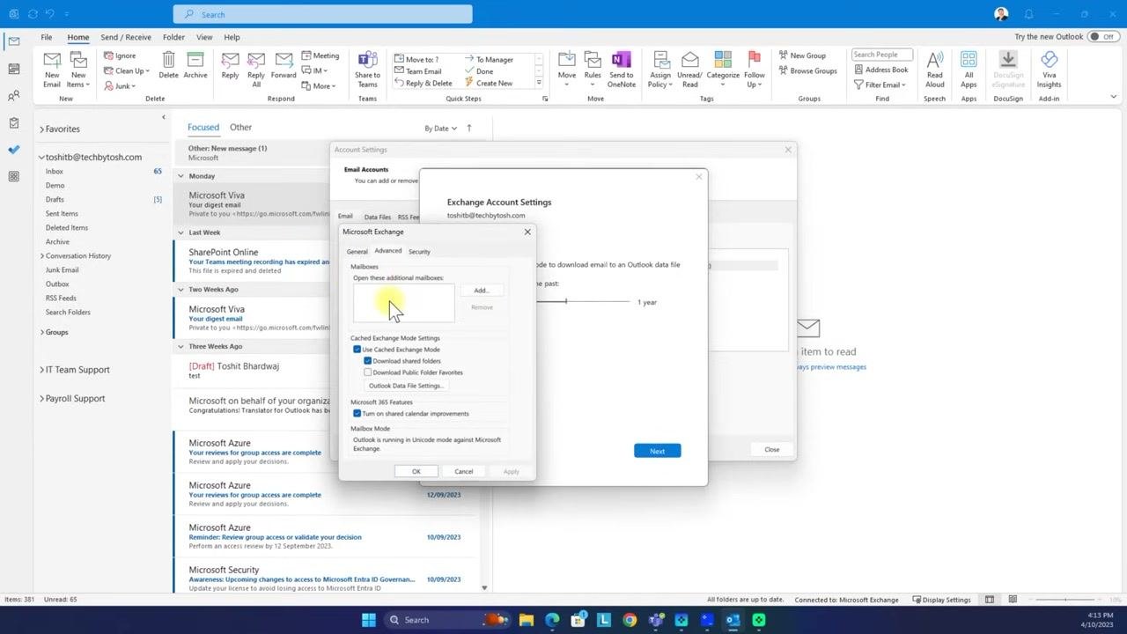Click Add... button for additional mailboxes
The height and width of the screenshot is (634, 1127).
[481, 290]
